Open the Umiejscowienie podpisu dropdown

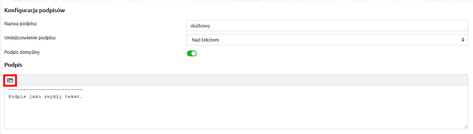[x=327, y=40]
